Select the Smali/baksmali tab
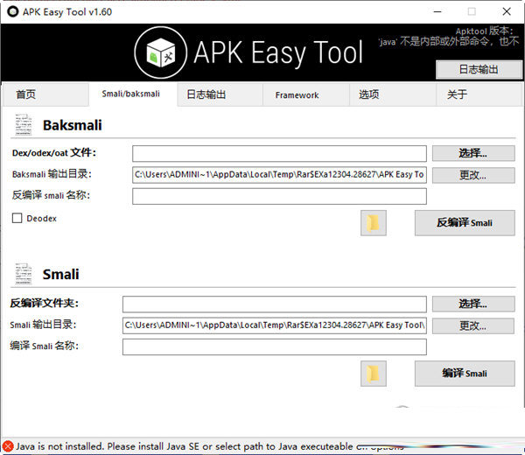This screenshot has width=525, height=455. (133, 94)
